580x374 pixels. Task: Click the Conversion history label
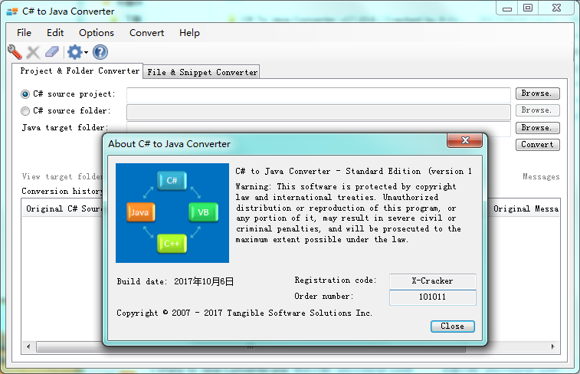(x=62, y=192)
